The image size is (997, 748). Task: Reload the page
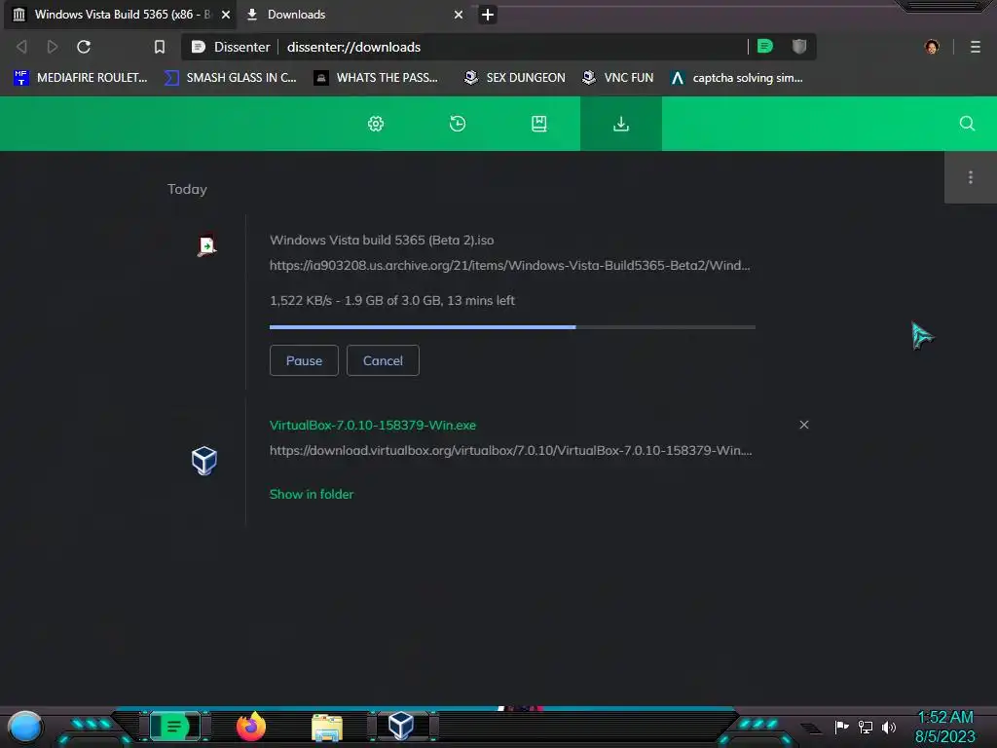pos(84,47)
